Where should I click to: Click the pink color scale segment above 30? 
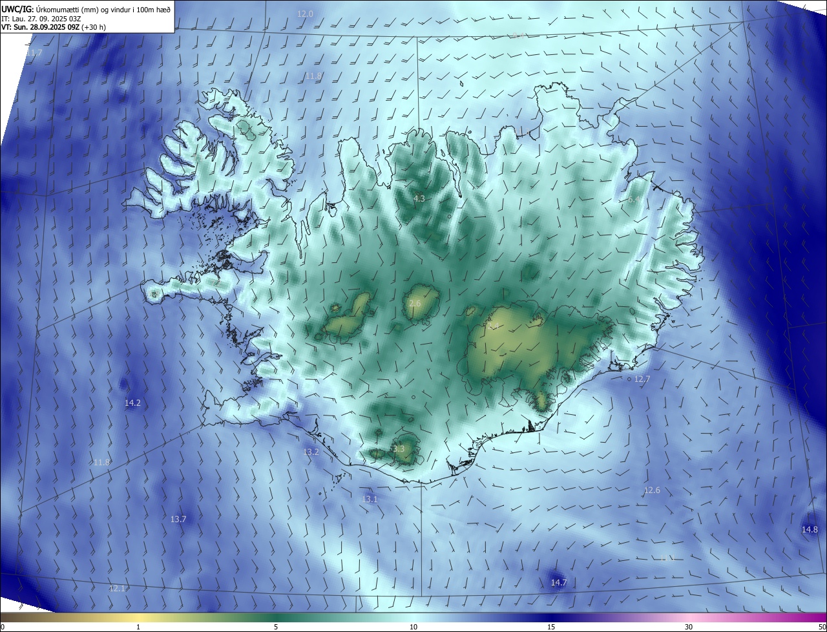click(x=689, y=617)
